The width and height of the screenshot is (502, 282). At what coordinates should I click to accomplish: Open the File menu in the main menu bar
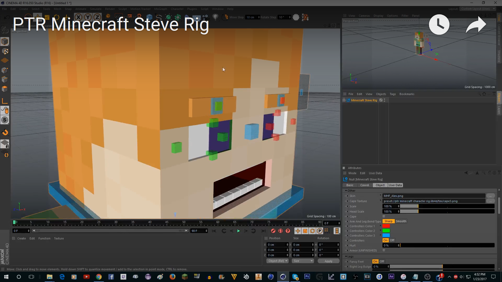(4, 9)
